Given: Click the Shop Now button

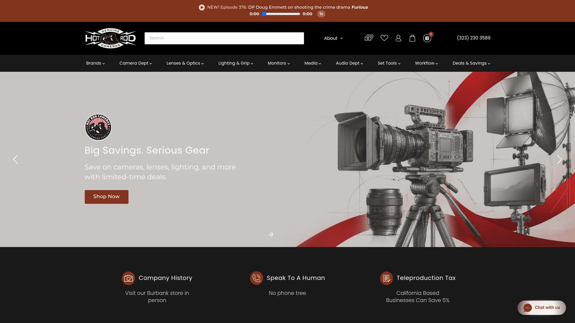Looking at the screenshot, I should (x=106, y=197).
